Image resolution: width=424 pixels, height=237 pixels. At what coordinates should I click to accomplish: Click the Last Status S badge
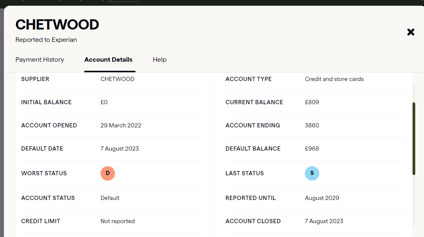tap(312, 173)
